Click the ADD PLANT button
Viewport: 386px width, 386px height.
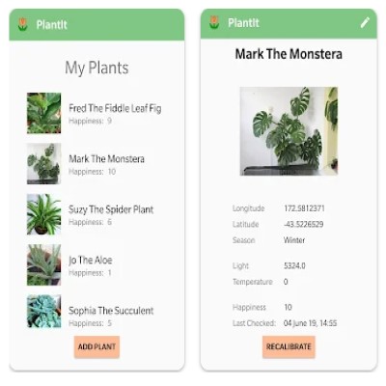click(x=96, y=346)
